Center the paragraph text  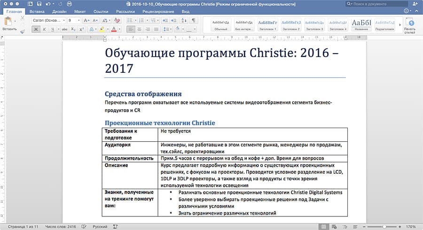click(140, 29)
